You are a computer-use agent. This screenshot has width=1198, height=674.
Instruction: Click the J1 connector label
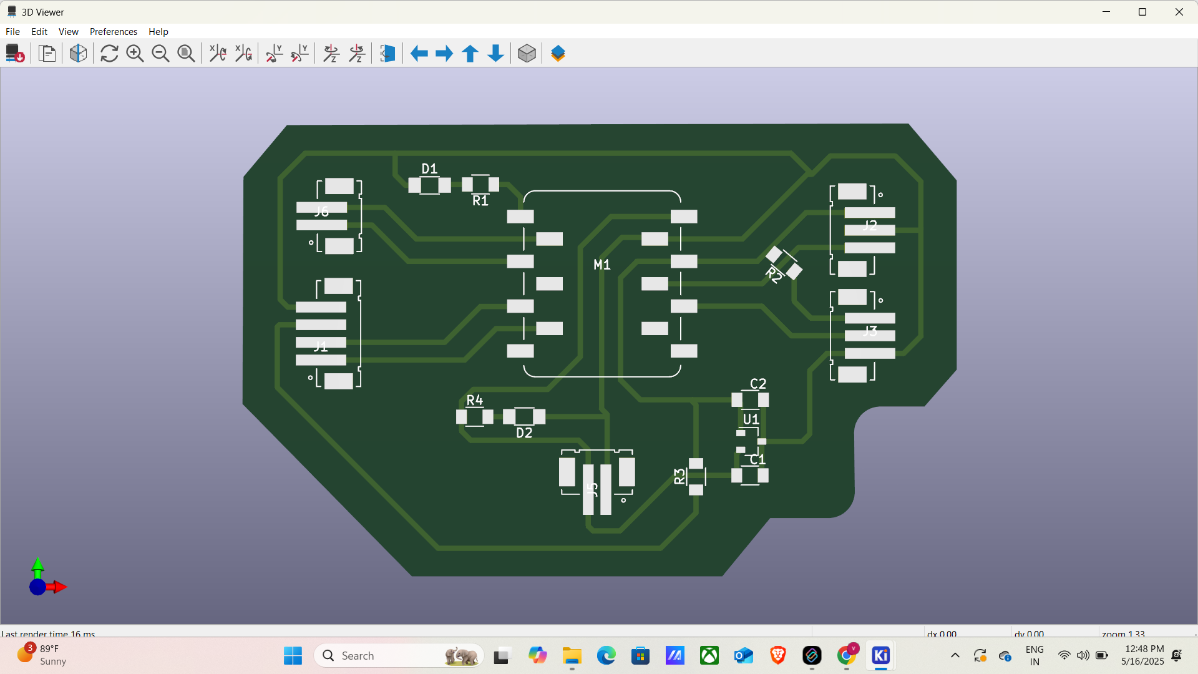coord(321,346)
